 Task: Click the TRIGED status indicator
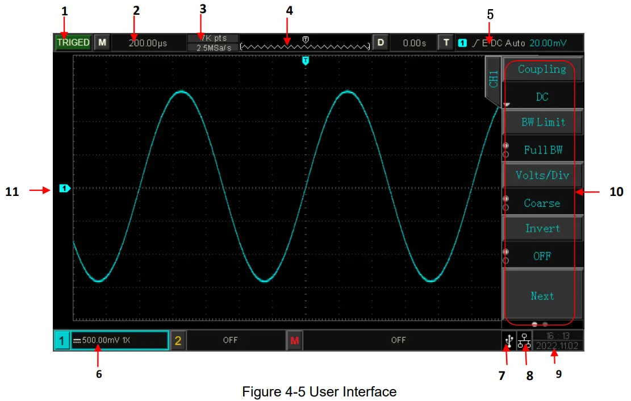coord(73,42)
